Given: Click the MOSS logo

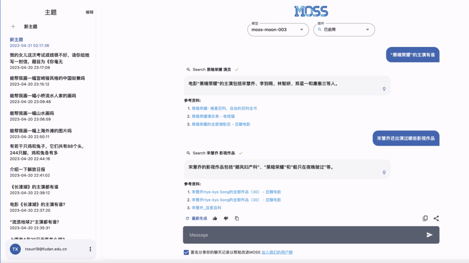Looking at the screenshot, I should click(311, 11).
